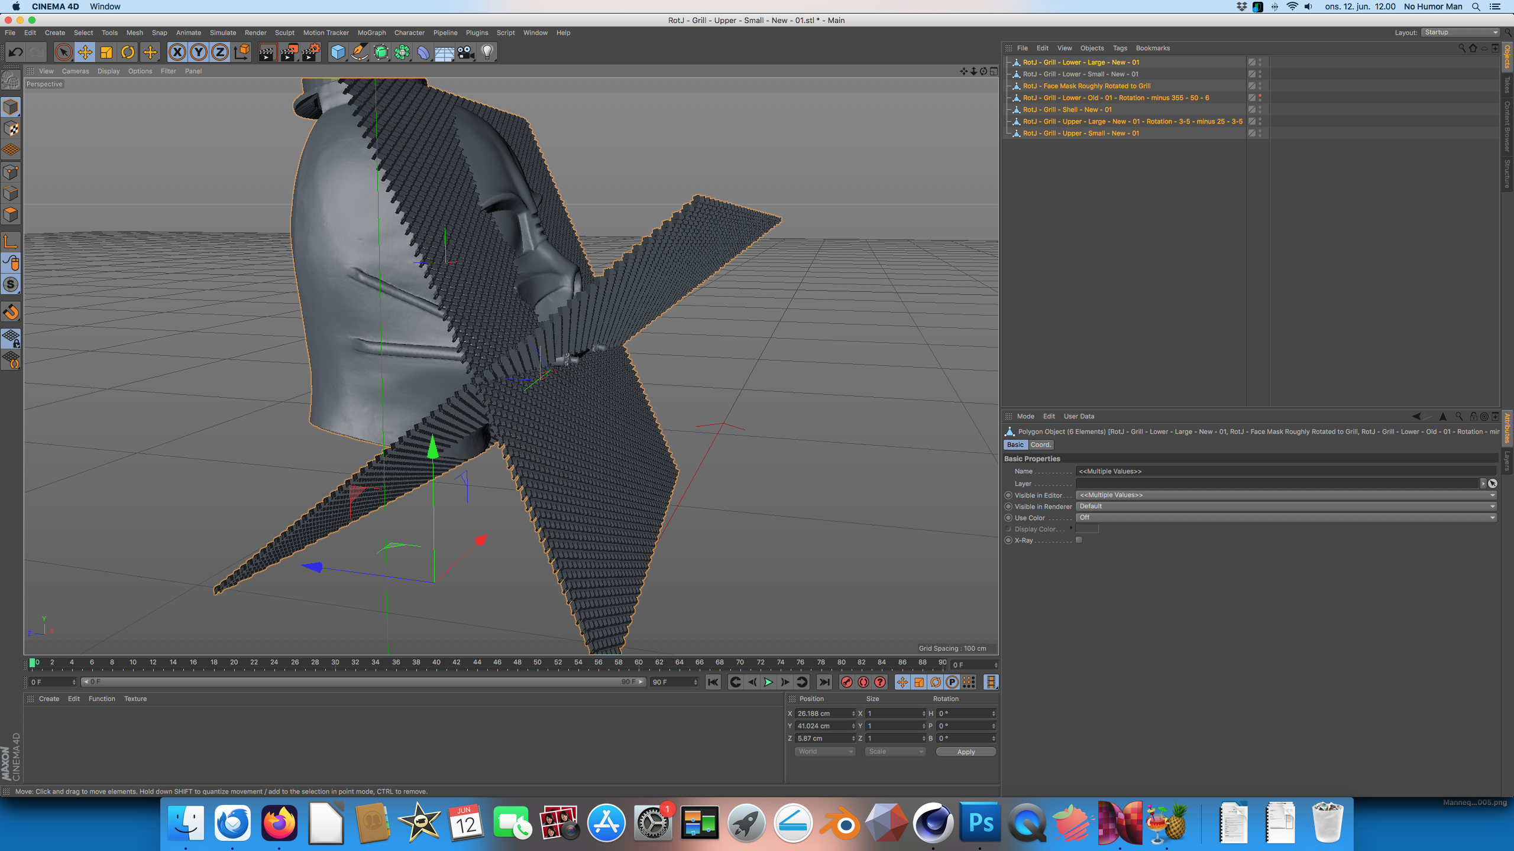The width and height of the screenshot is (1514, 851).
Task: Click Go to End of animation button
Action: pos(824,683)
